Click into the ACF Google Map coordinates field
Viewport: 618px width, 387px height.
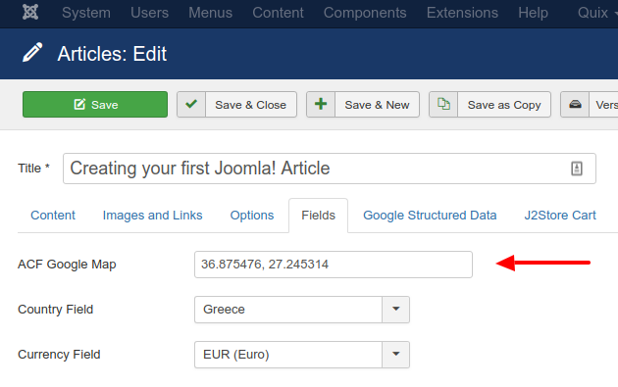pyautogui.click(x=334, y=265)
